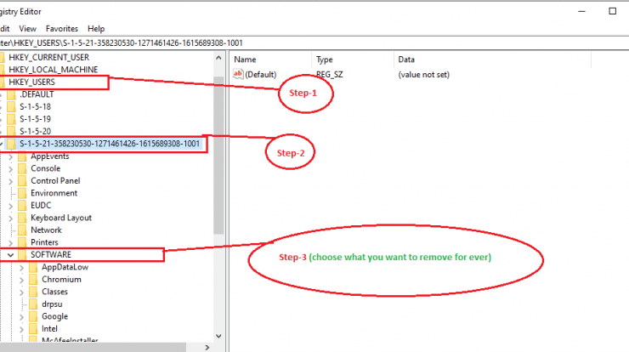Viewport: 629px width, 352px height.
Task: Expand the Printers key
Action: pyautogui.click(x=11, y=243)
